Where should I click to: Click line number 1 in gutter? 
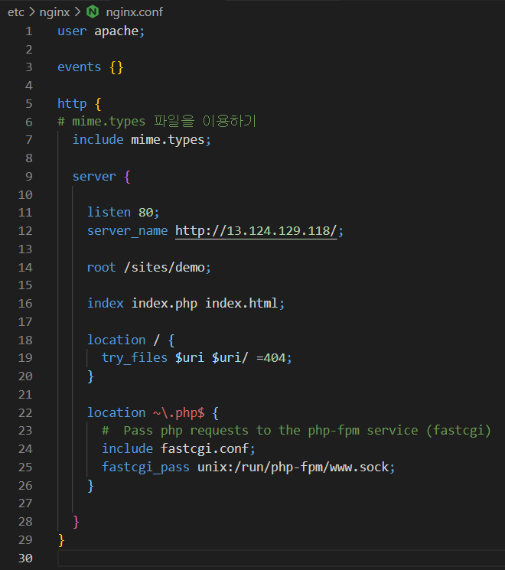29,31
